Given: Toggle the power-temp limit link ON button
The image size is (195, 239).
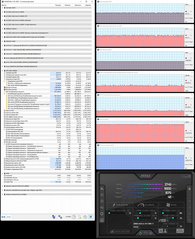Looking at the screenshot, I should (163, 220).
